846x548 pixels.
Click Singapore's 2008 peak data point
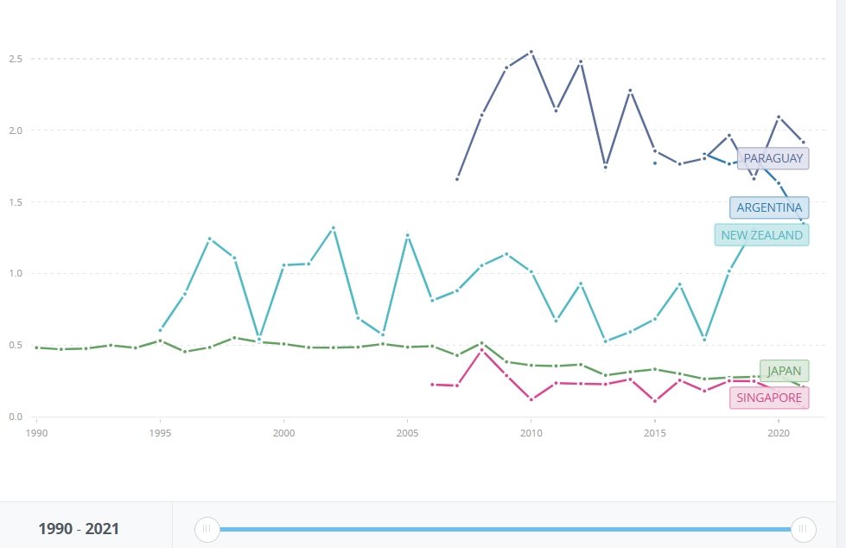click(481, 350)
